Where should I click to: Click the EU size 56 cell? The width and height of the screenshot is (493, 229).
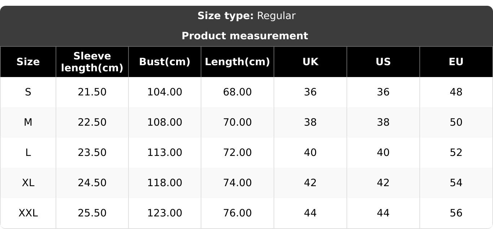click(456, 213)
